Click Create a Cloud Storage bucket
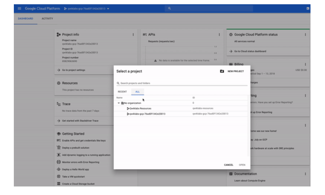325x195 pixels. 78,184
